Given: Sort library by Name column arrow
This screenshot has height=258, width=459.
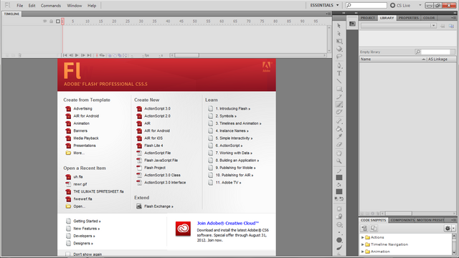Looking at the screenshot, I should [423, 59].
